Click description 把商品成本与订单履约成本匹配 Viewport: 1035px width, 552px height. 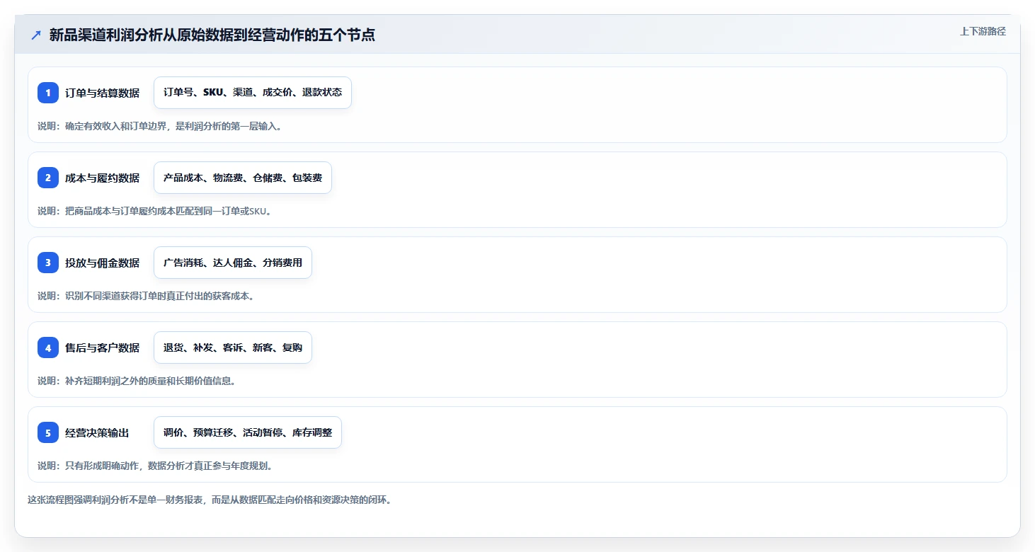pos(155,211)
